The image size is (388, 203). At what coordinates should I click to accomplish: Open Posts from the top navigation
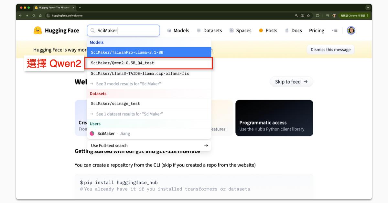tap(268, 30)
